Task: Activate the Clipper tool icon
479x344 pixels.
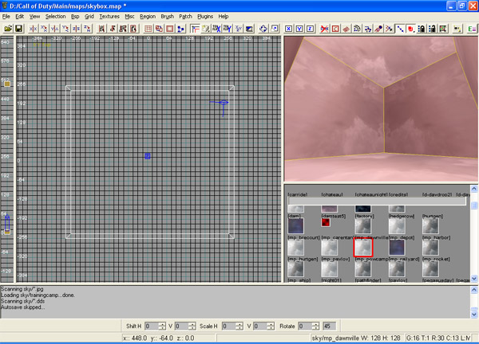Action: pyautogui.click(x=180, y=29)
